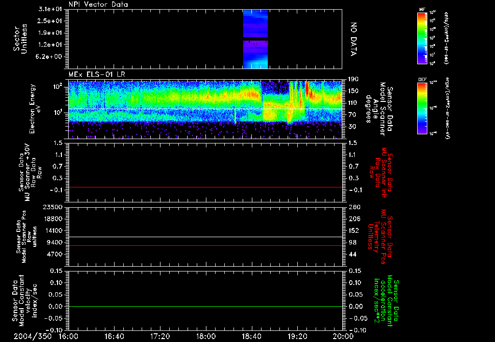Click the blue data block in NPI panel
Image resolution: width=495 pixels, height=342 pixels.
[x=255, y=39]
